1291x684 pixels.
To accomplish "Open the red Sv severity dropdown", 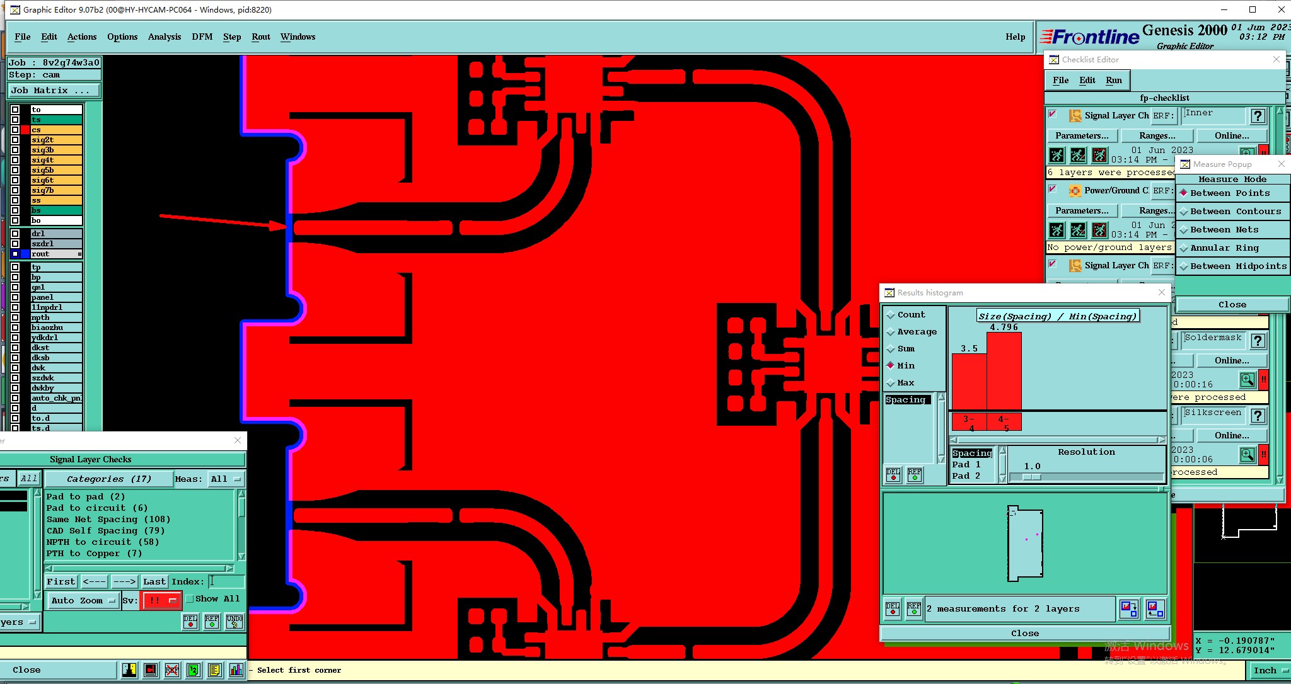I will pyautogui.click(x=162, y=601).
